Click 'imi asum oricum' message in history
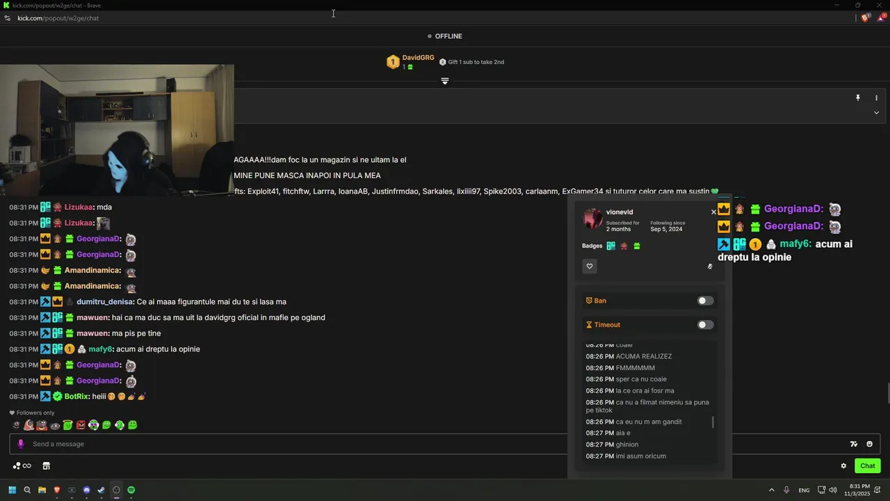 click(x=641, y=456)
